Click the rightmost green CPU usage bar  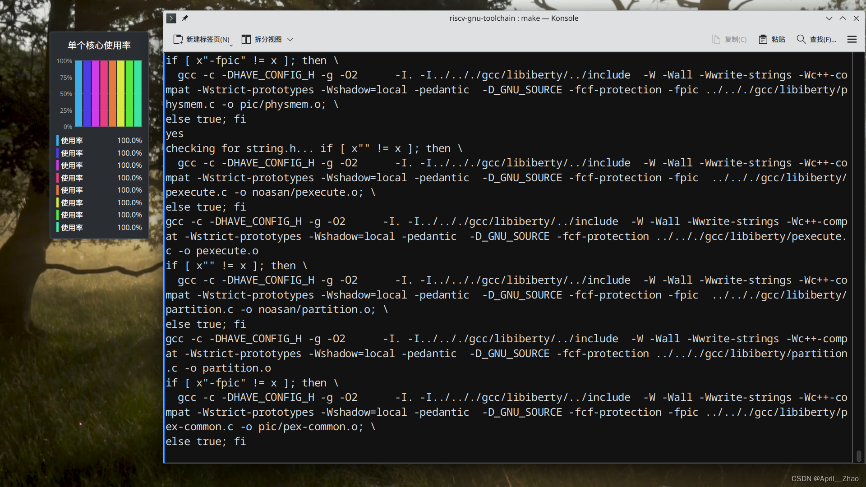pyautogui.click(x=138, y=93)
